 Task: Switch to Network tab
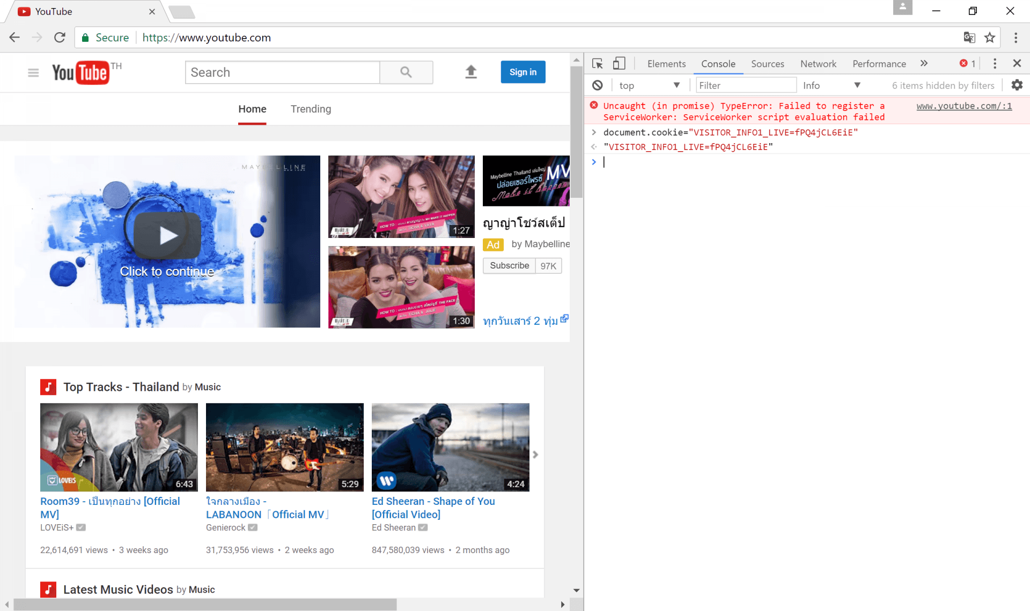(x=818, y=64)
